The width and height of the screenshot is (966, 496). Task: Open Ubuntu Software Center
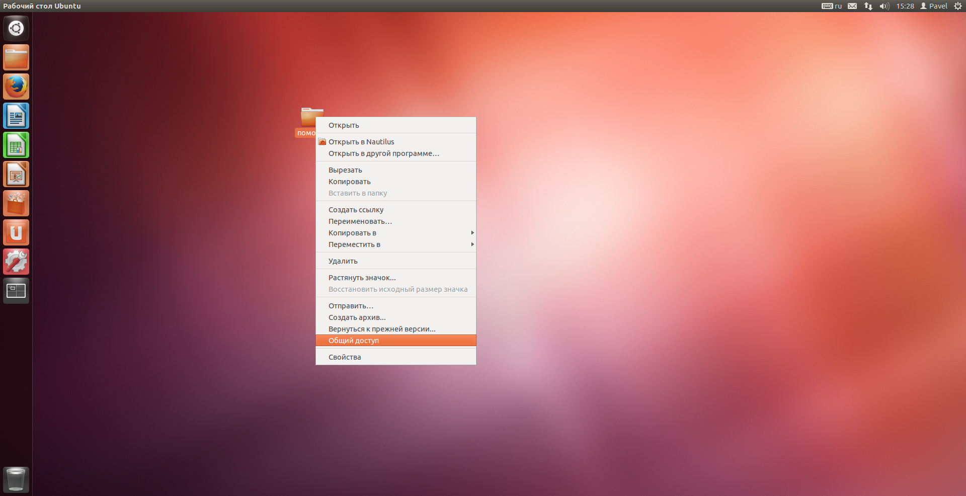coord(16,203)
